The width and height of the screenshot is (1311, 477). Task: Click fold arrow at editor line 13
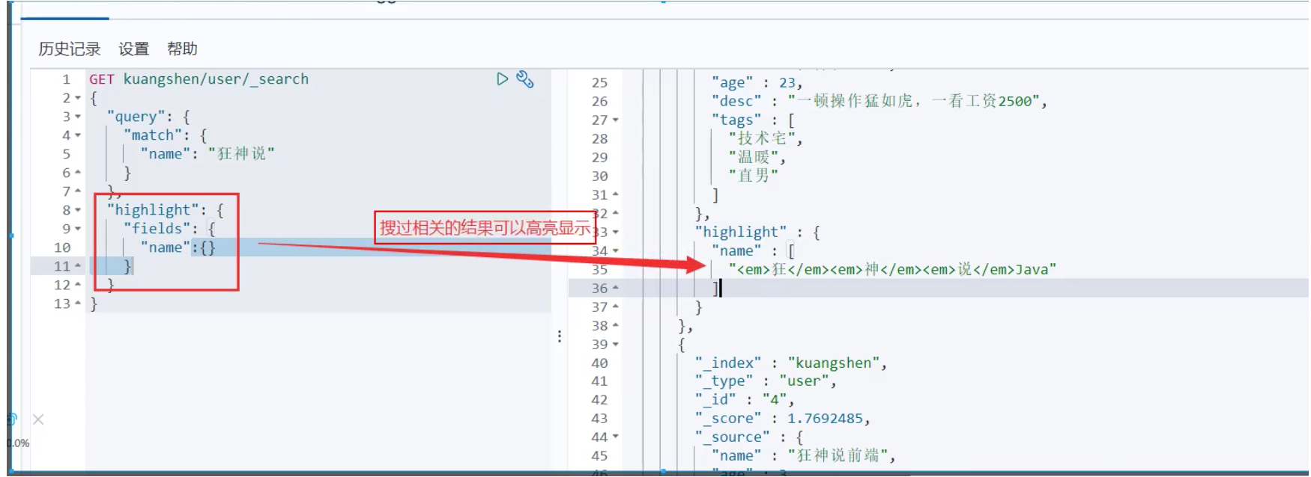click(78, 303)
